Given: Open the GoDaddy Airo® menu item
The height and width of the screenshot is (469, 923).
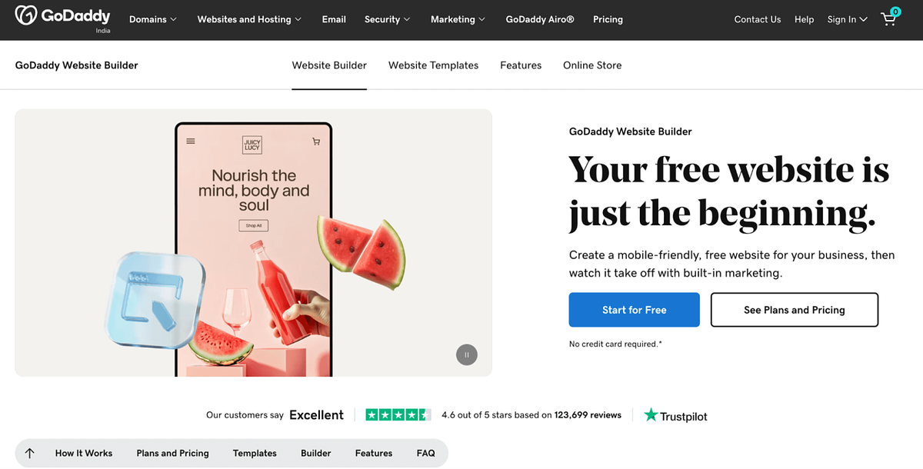Looking at the screenshot, I should (x=539, y=19).
